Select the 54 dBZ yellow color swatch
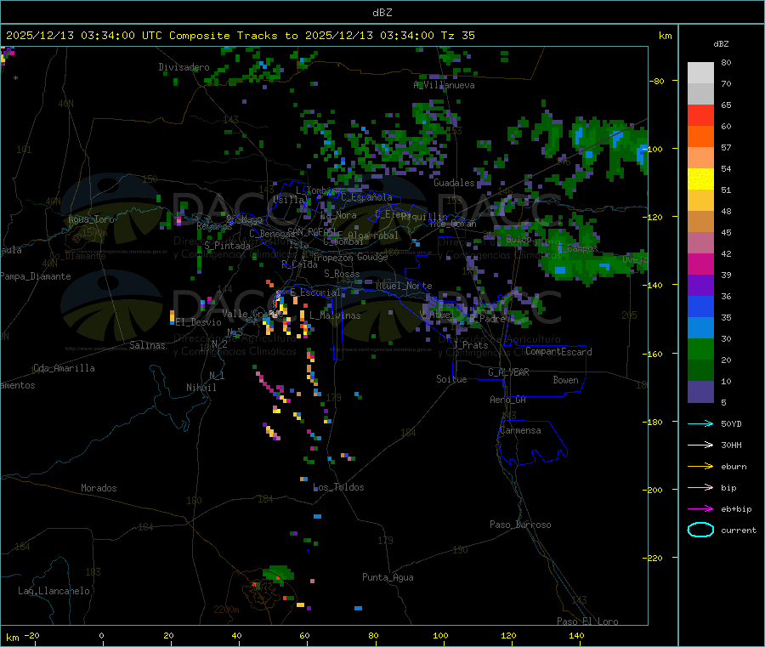 (x=700, y=179)
